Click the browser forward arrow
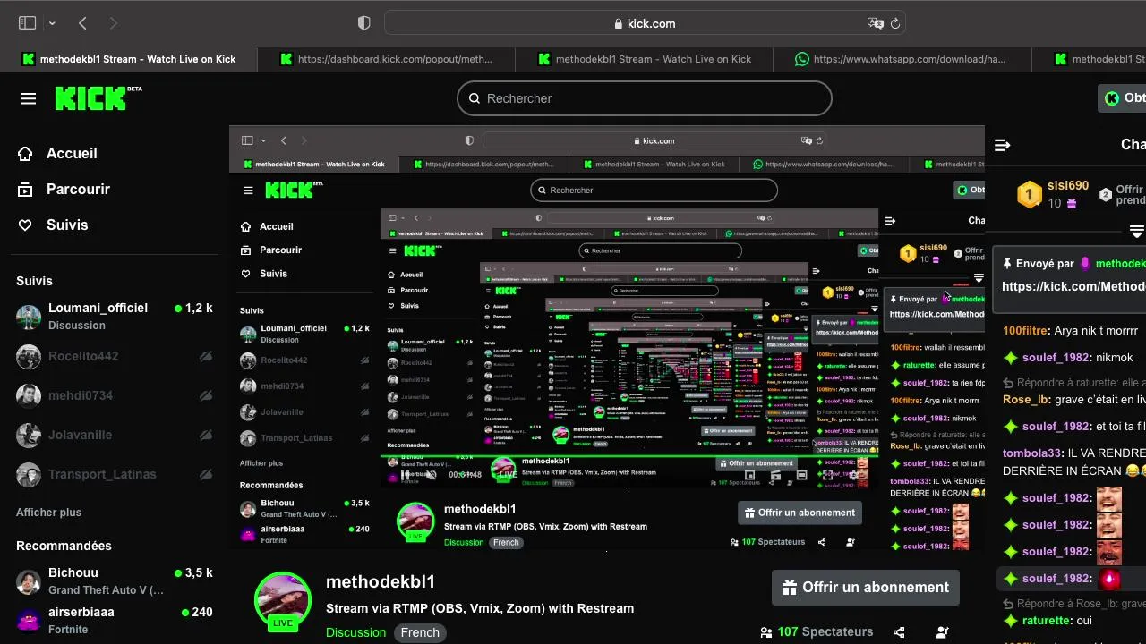Image resolution: width=1146 pixels, height=644 pixels. pos(113,23)
